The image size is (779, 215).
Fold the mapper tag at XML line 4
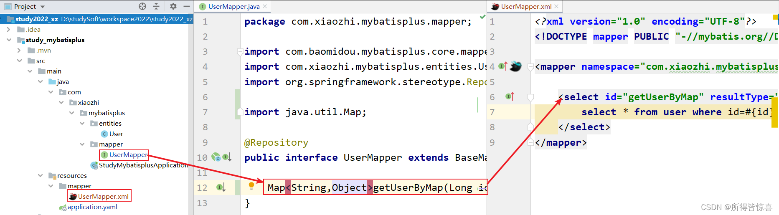pyautogui.click(x=530, y=67)
